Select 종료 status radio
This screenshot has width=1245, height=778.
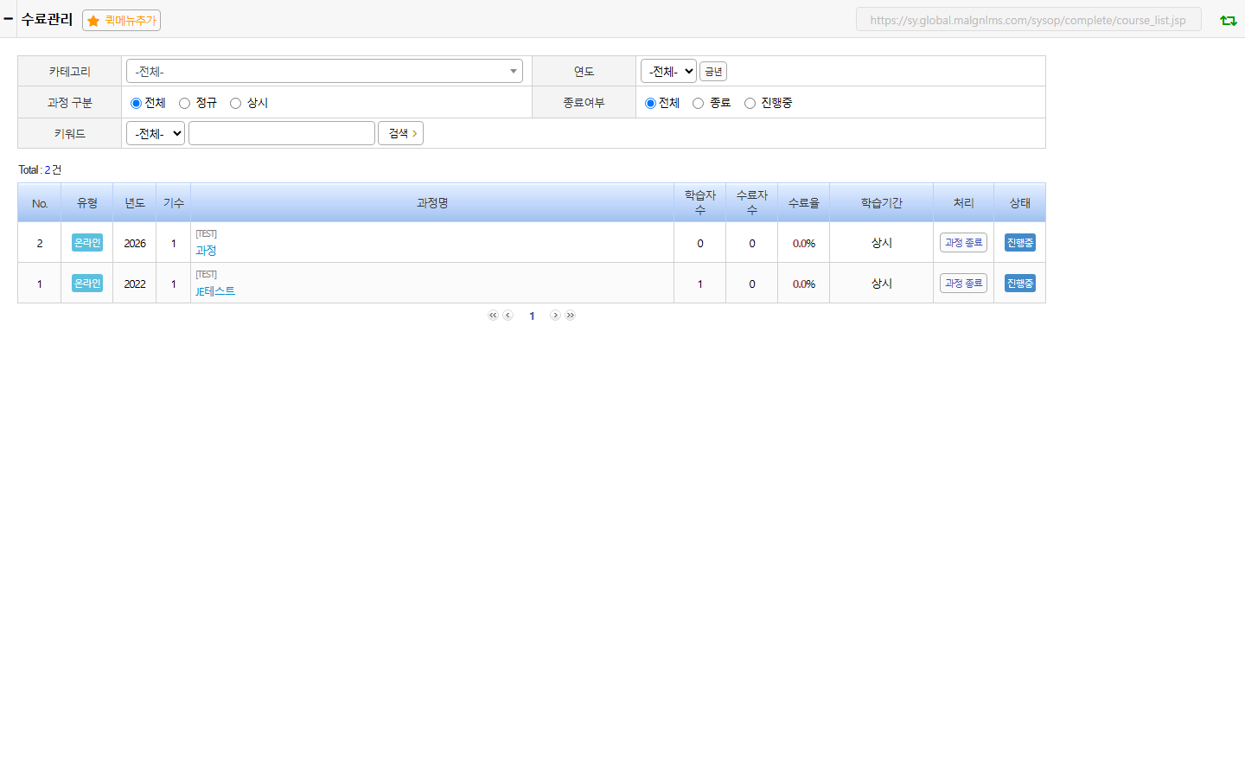(x=698, y=103)
